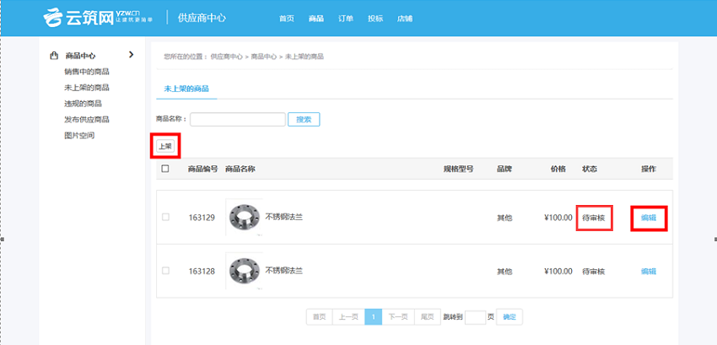
Task: Collapse the 商品中心 sidebar chevron
Action: click(x=131, y=56)
